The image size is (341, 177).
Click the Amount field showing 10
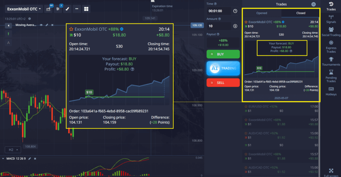[x=218, y=26]
